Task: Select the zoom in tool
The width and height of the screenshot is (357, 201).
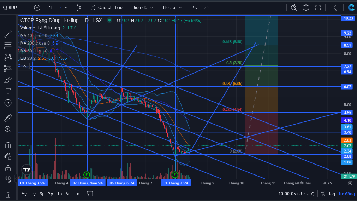Action: (x=8, y=130)
